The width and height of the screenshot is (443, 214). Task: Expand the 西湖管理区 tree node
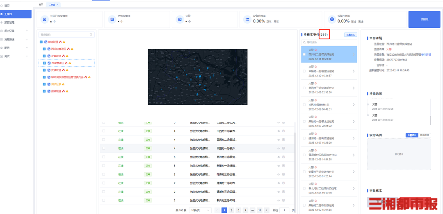(x=44, y=63)
